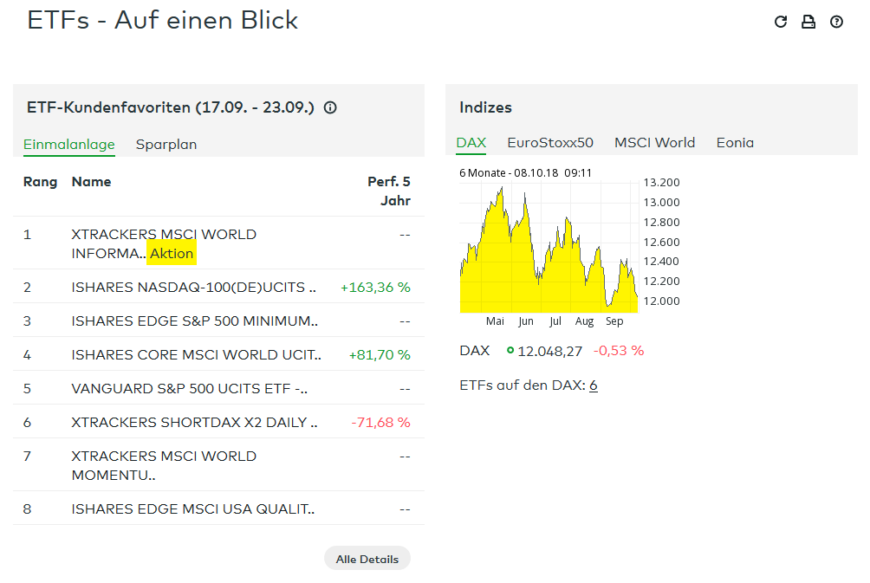Open the MSCI World index tab
Screen dimensions: 870x583
click(x=655, y=143)
